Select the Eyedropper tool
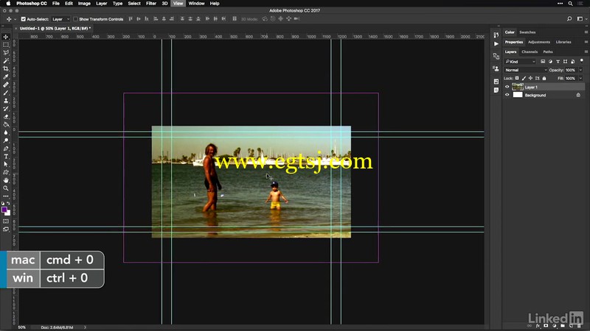This screenshot has width=590, height=331. [6, 76]
